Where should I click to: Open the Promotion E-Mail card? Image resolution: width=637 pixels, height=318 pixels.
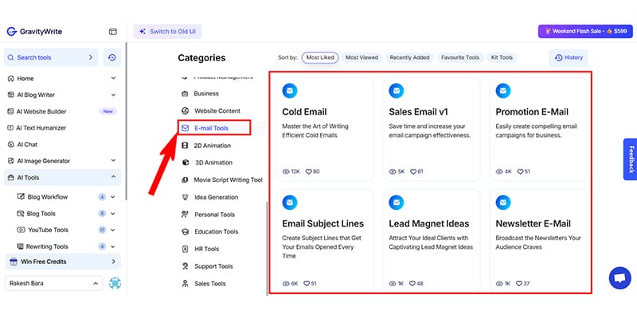[x=538, y=130]
